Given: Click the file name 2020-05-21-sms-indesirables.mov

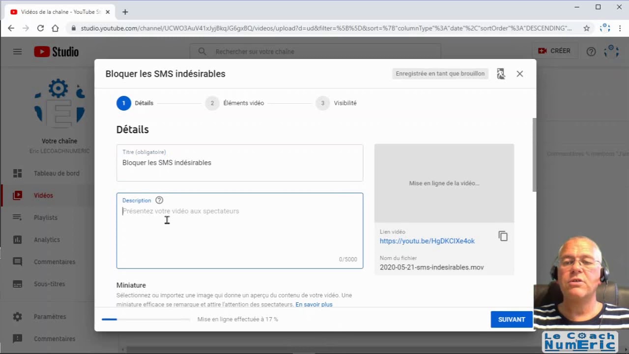Looking at the screenshot, I should pyautogui.click(x=431, y=267).
